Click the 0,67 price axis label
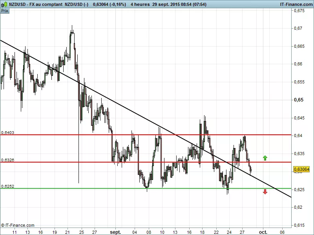The width and height of the screenshot is (314, 235). 298,28
